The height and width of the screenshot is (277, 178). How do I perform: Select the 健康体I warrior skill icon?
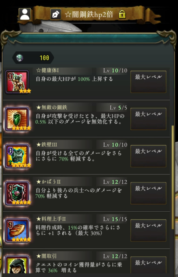click(17, 82)
